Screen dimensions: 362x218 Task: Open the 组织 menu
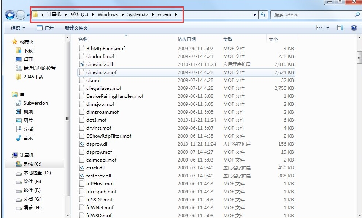click(x=18, y=28)
